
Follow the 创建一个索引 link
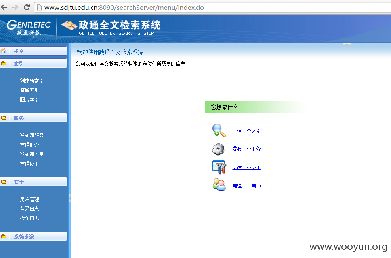(x=246, y=131)
